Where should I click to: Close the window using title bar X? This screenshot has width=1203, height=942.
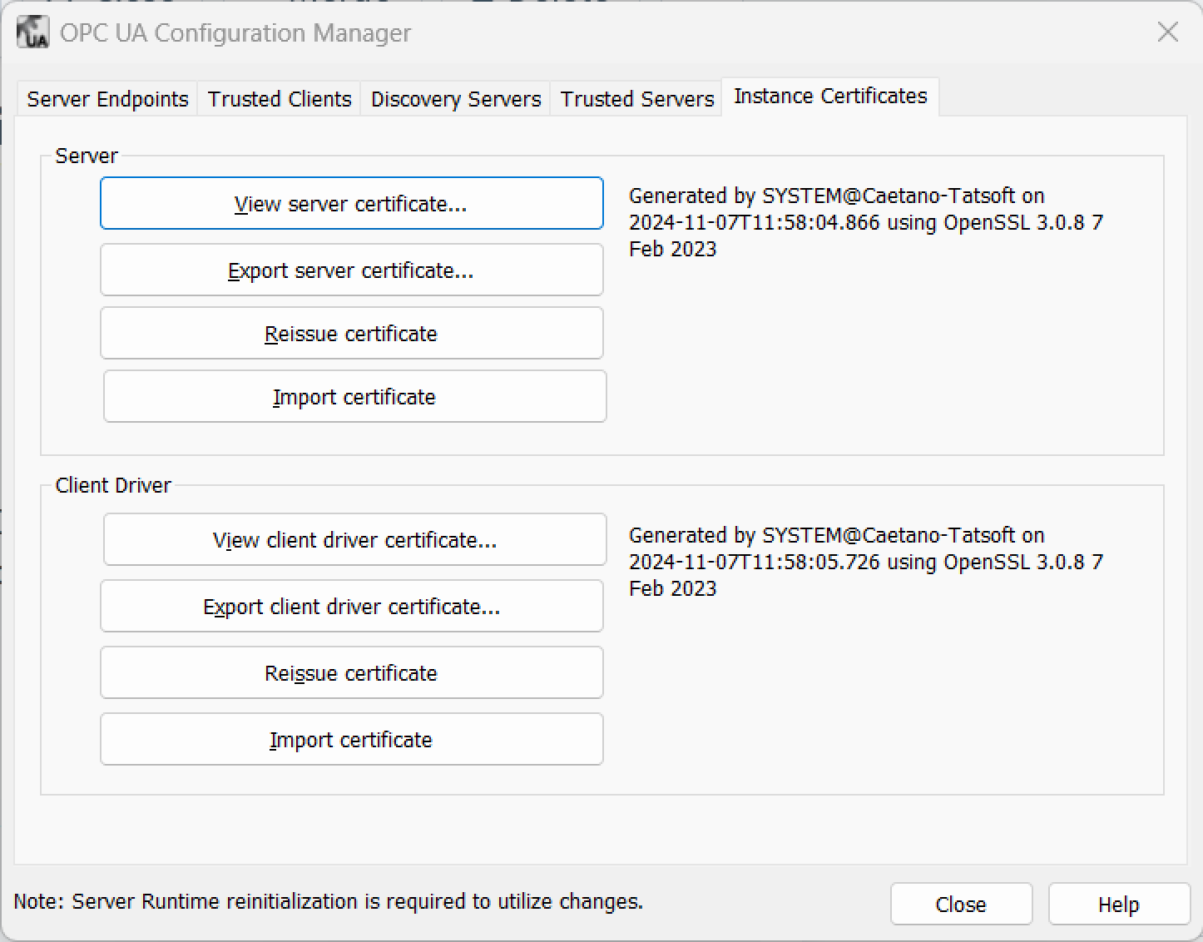1167,32
